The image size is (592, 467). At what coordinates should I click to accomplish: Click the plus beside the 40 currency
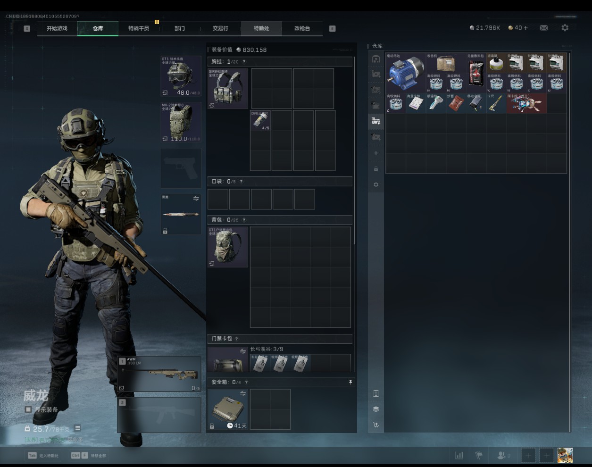click(x=526, y=28)
